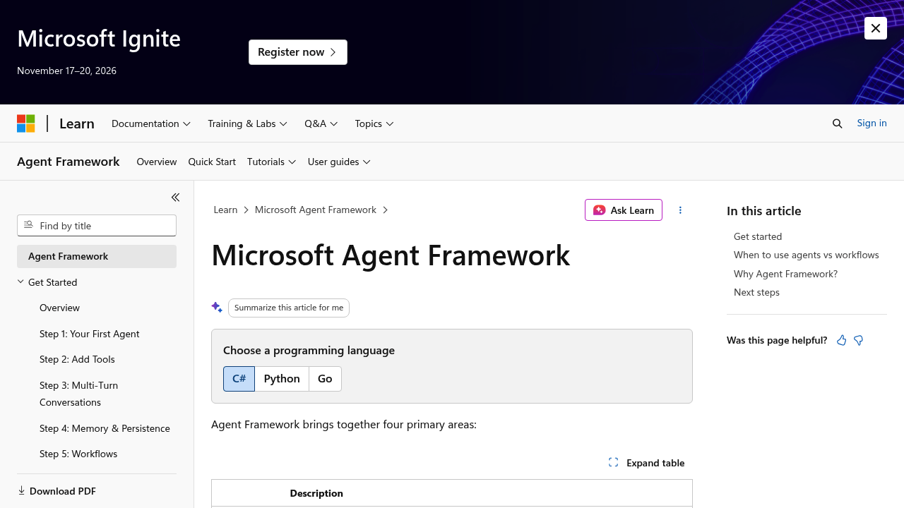Open the search icon in header
This screenshot has height=508, width=904.
pos(838,123)
